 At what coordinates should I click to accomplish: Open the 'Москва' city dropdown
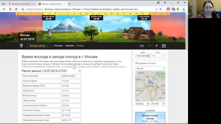150,69
